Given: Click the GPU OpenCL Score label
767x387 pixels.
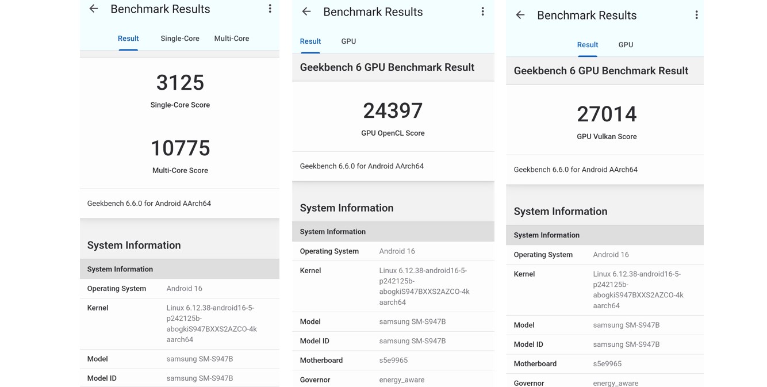Looking at the screenshot, I should pyautogui.click(x=393, y=133).
